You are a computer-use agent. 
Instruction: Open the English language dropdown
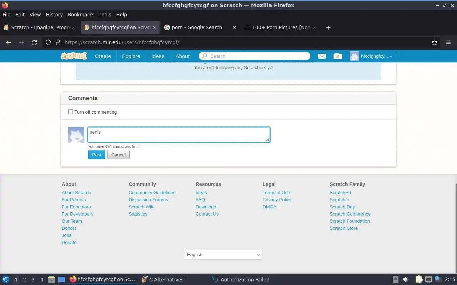coord(223,255)
